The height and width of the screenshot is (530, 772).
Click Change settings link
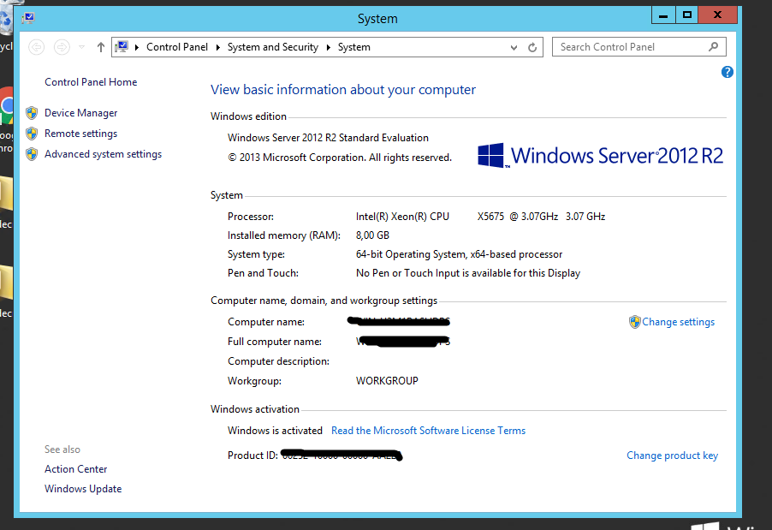click(678, 322)
